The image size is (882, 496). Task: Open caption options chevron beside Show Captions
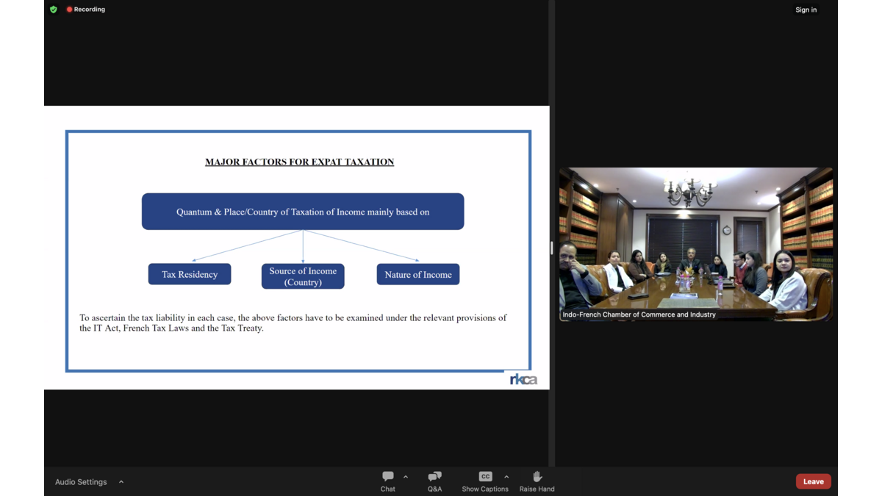(506, 477)
